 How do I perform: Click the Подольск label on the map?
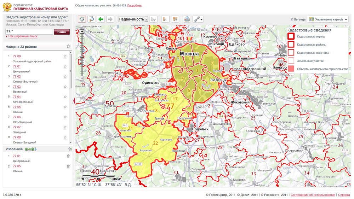(200, 129)
